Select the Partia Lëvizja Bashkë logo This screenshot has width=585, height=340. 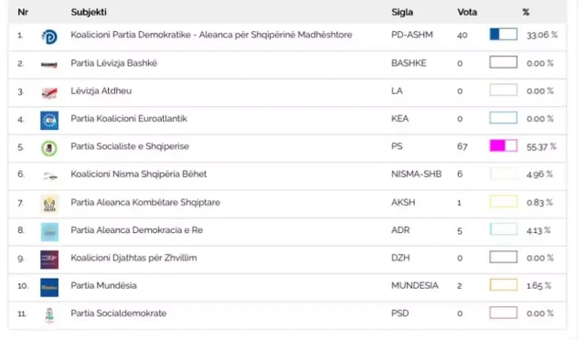click(49, 65)
